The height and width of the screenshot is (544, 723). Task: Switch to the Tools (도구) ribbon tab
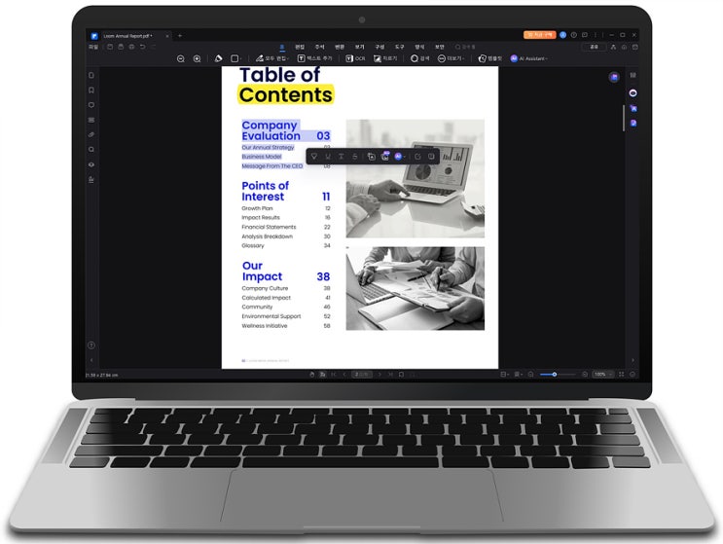click(399, 47)
